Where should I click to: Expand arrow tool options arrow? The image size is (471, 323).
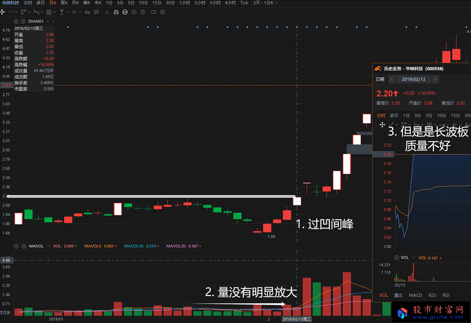pyautogui.click(x=80, y=12)
